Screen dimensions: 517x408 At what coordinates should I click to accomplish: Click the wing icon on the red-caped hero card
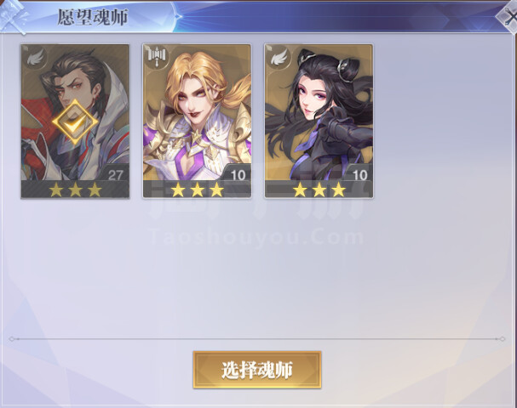coord(35,58)
